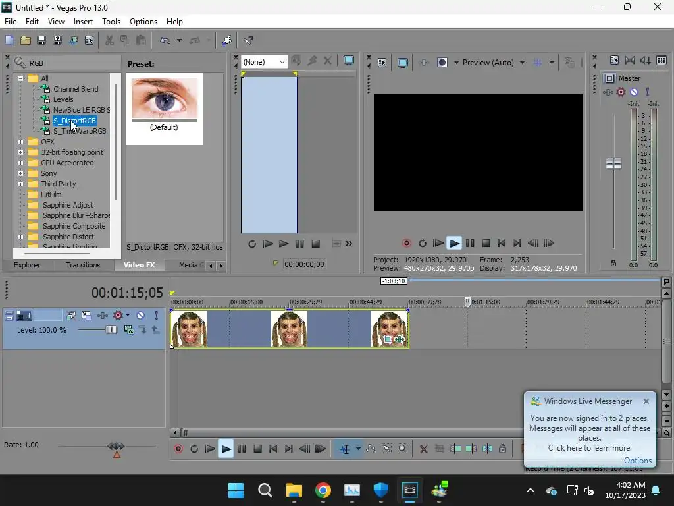The image size is (674, 506).
Task: Open a project with the folder icon
Action: 26,40
